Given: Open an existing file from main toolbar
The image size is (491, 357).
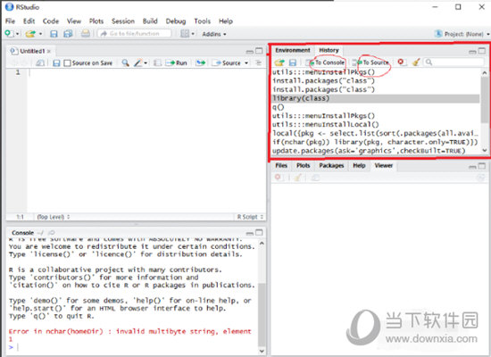Looking at the screenshot, I should [30, 34].
